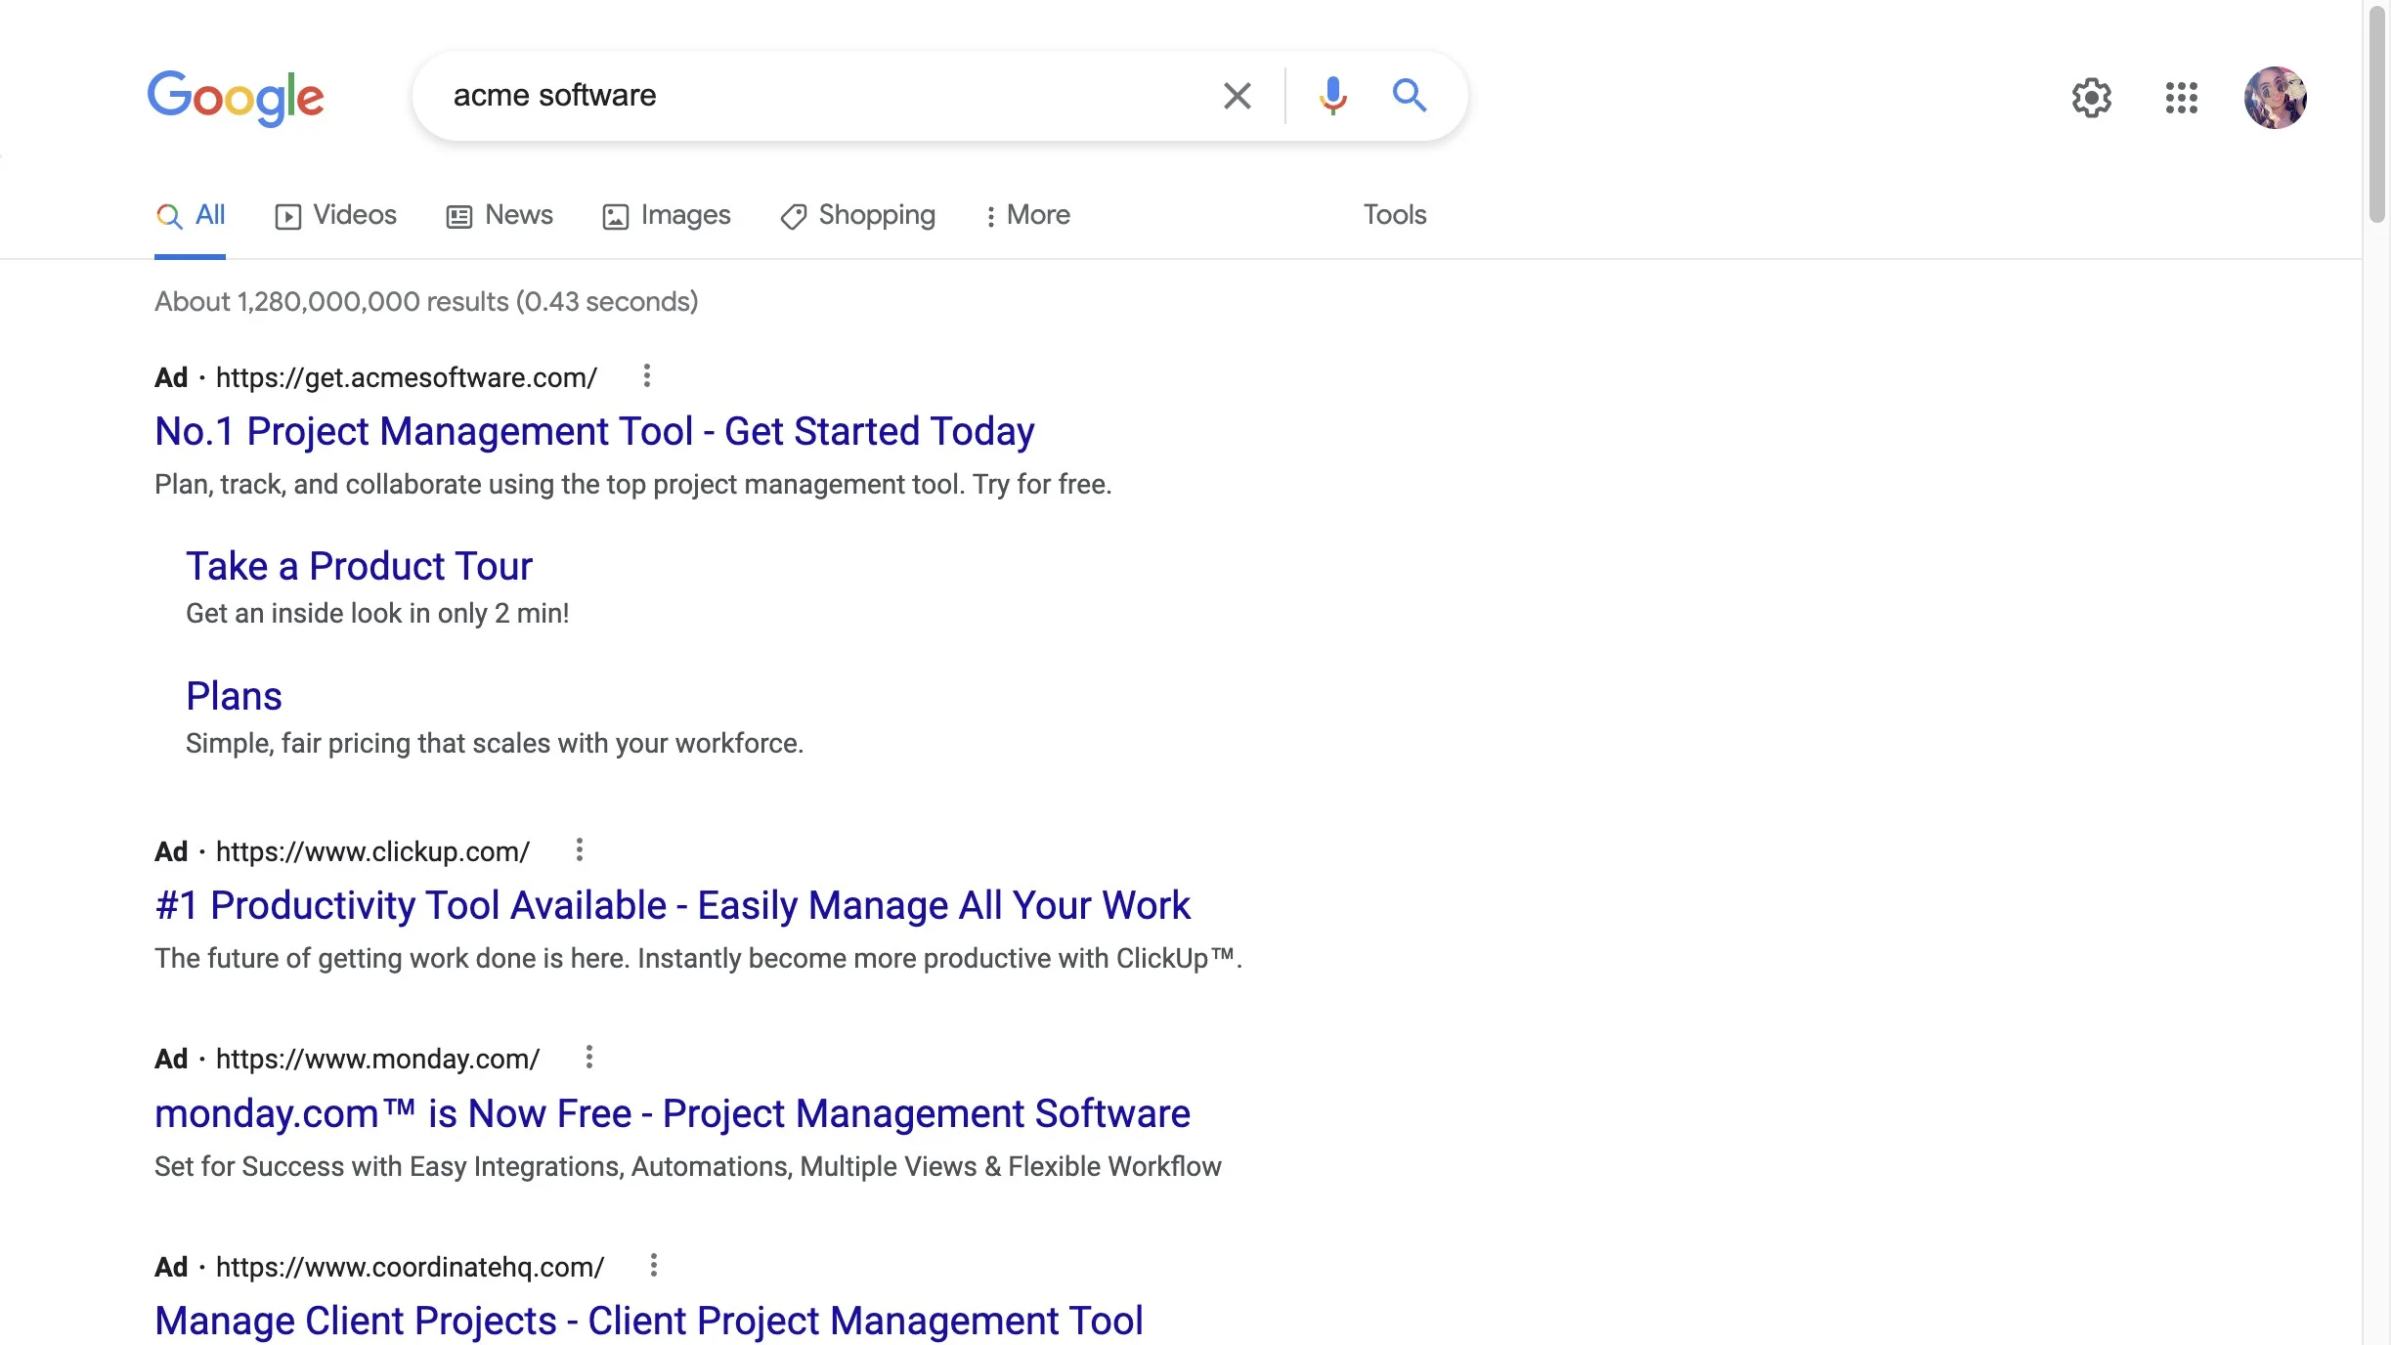Switch to the Videos tab
The width and height of the screenshot is (2391, 1345).
336,215
